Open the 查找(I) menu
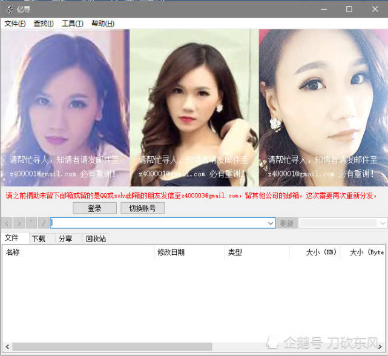 pyautogui.click(x=44, y=24)
